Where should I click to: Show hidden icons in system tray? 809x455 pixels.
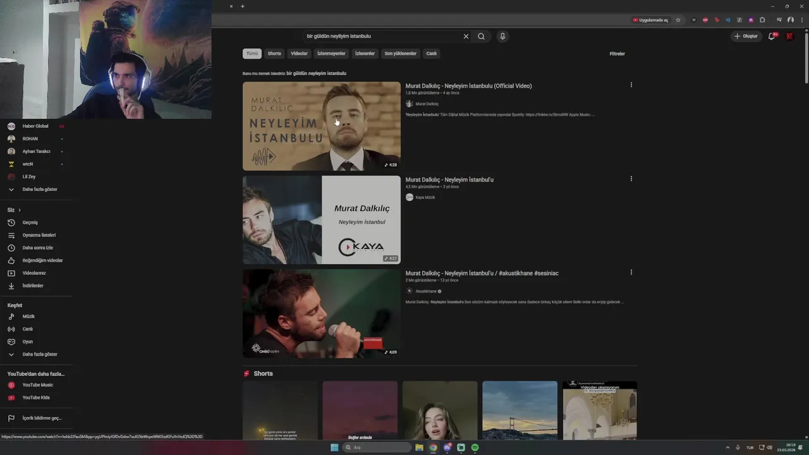(727, 447)
